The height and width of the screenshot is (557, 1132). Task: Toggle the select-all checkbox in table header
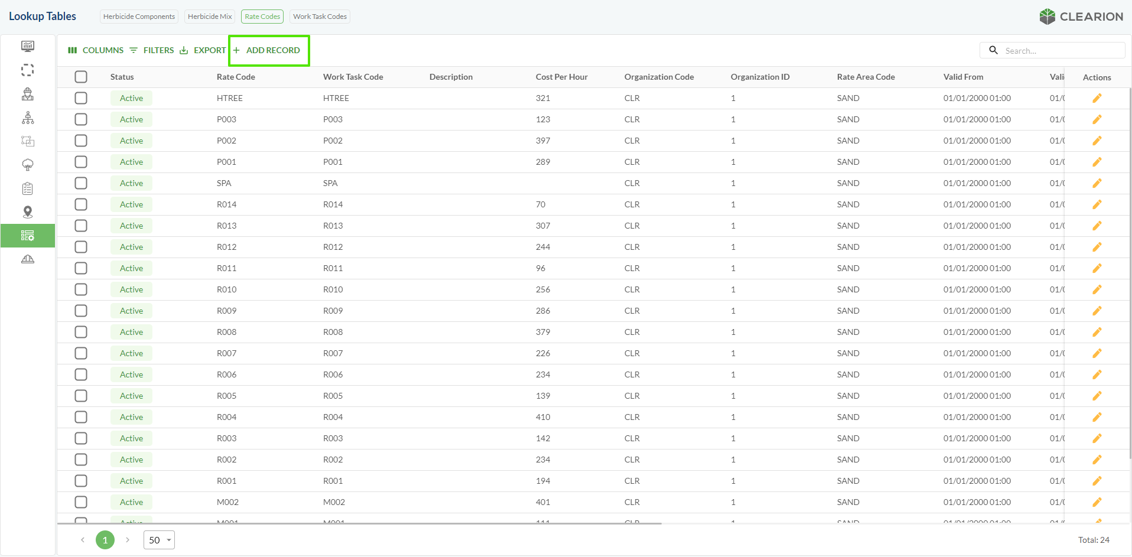(x=81, y=77)
